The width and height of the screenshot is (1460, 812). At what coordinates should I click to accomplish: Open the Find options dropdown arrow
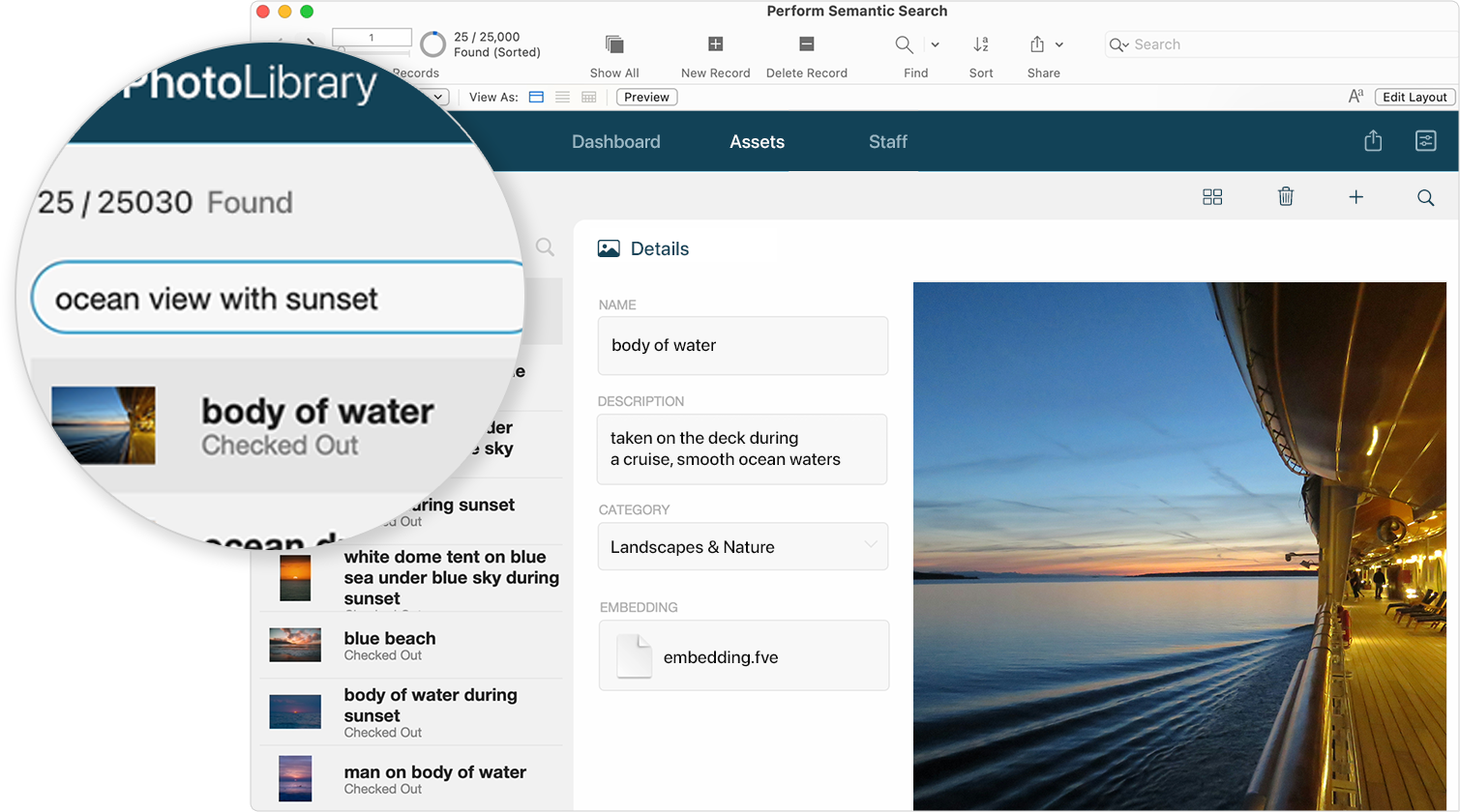click(935, 44)
